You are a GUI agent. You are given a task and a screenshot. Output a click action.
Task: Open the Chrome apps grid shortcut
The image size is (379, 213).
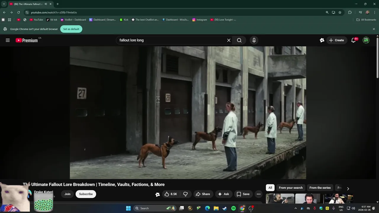coord(9,20)
